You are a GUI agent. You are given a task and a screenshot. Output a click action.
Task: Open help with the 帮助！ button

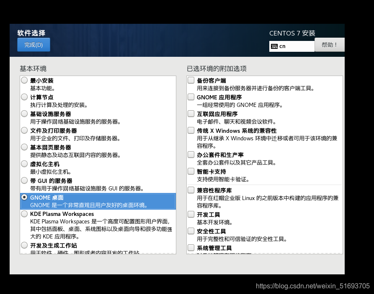point(330,45)
